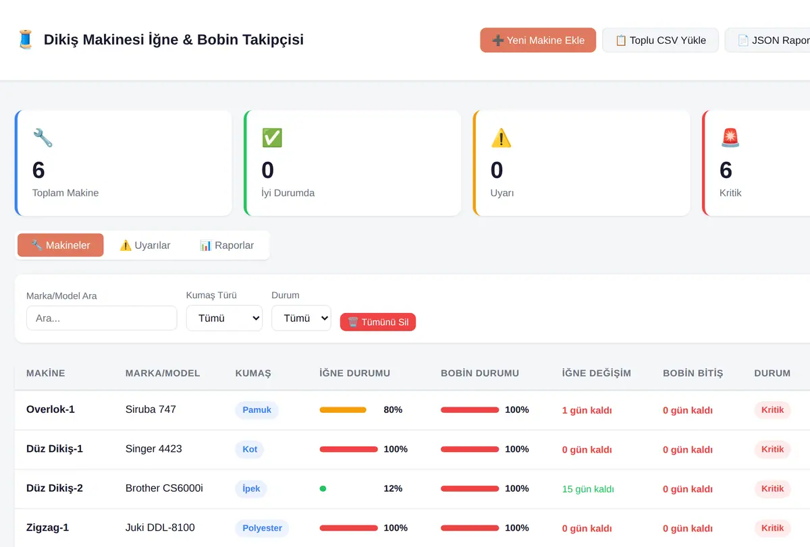The width and height of the screenshot is (810, 547).
Task: Click the MAKİNE column header
Action: pos(46,373)
